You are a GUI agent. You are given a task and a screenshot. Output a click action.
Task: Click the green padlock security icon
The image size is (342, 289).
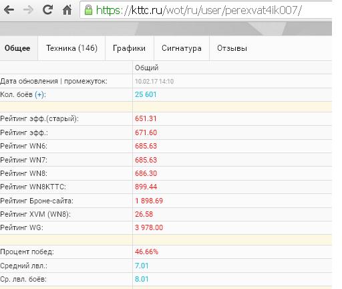point(88,10)
